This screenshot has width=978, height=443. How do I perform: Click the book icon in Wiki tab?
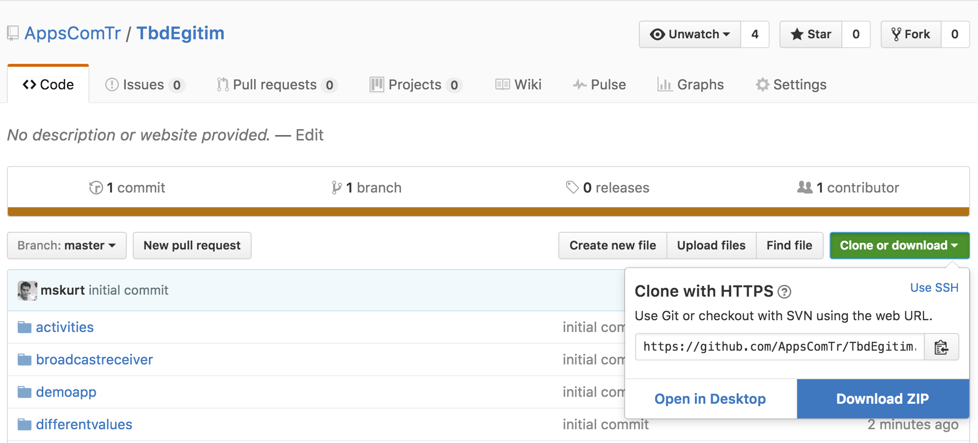502,84
